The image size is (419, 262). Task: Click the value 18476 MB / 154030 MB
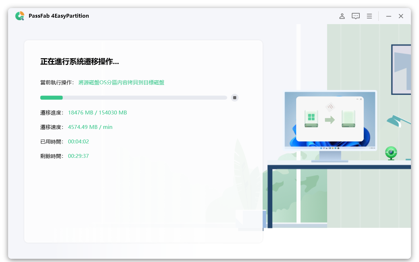pos(97,113)
